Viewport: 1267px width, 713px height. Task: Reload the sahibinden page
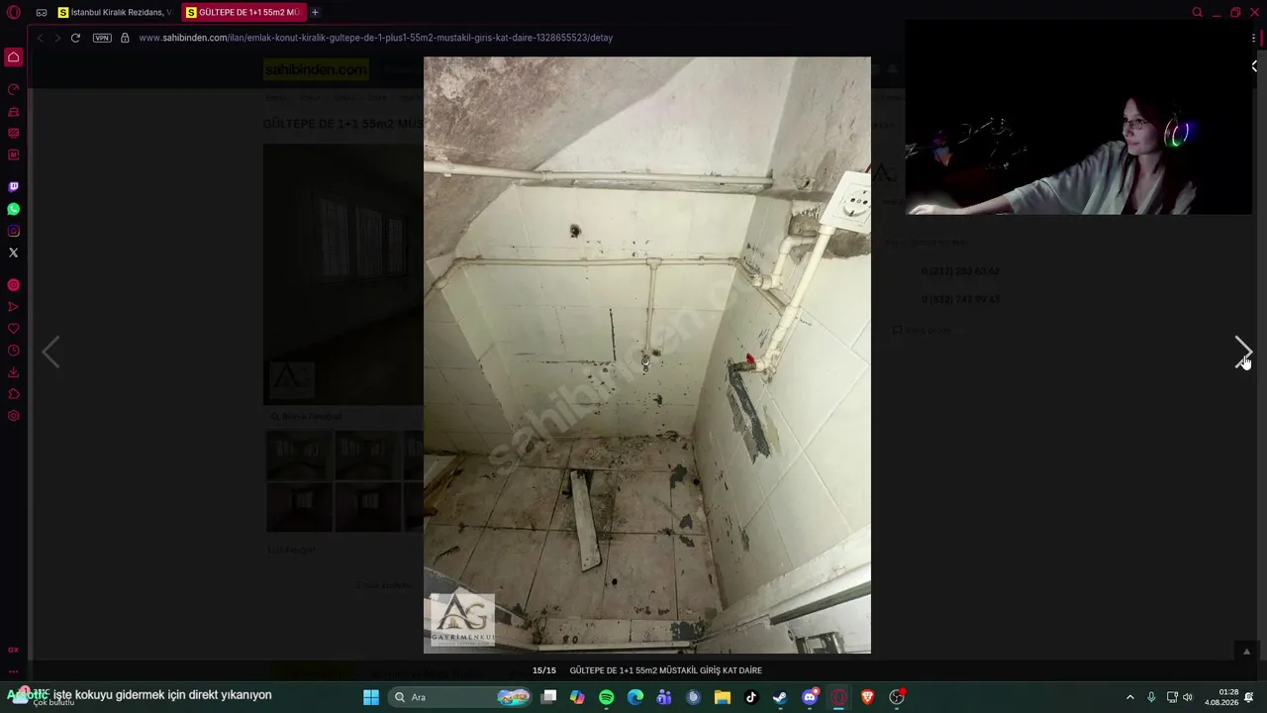[x=75, y=38]
